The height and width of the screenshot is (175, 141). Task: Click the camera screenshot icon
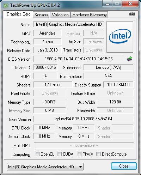coord(132,14)
